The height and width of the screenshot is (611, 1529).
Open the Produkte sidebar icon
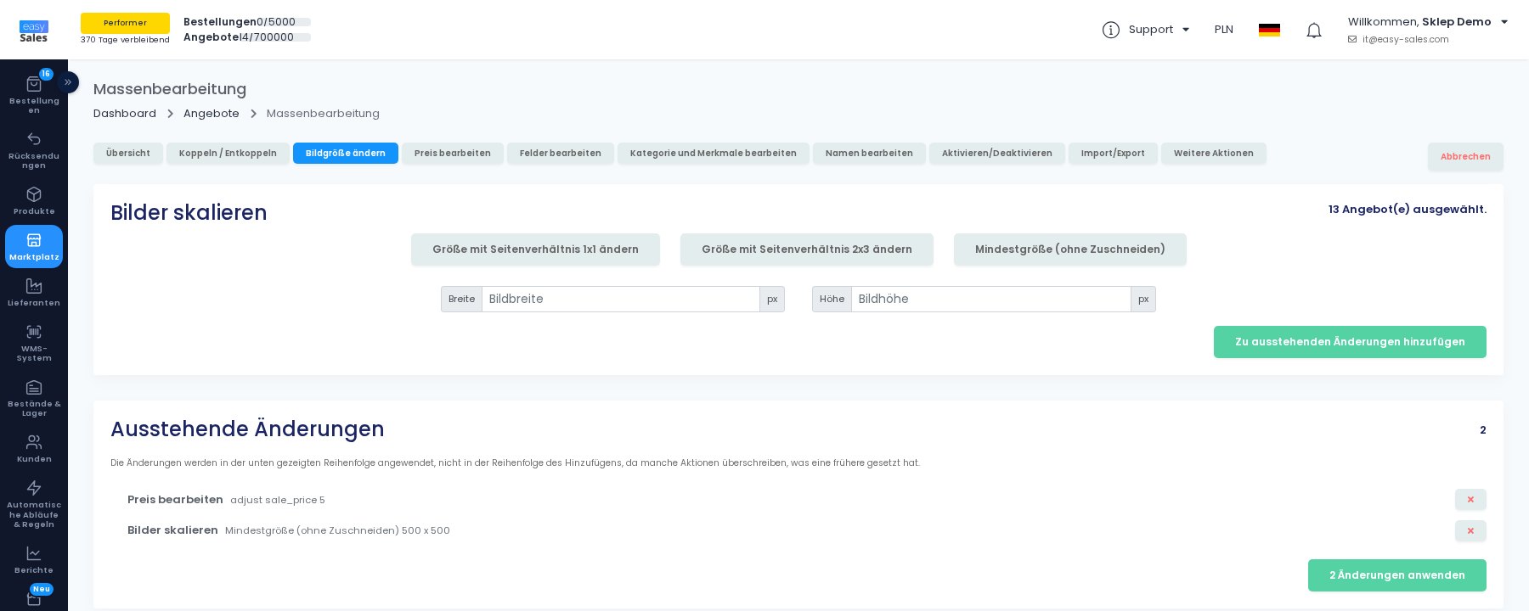(x=34, y=200)
